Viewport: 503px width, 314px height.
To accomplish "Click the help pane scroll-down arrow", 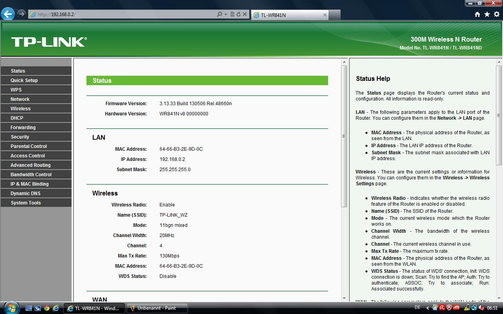I will pyautogui.click(x=499, y=298).
